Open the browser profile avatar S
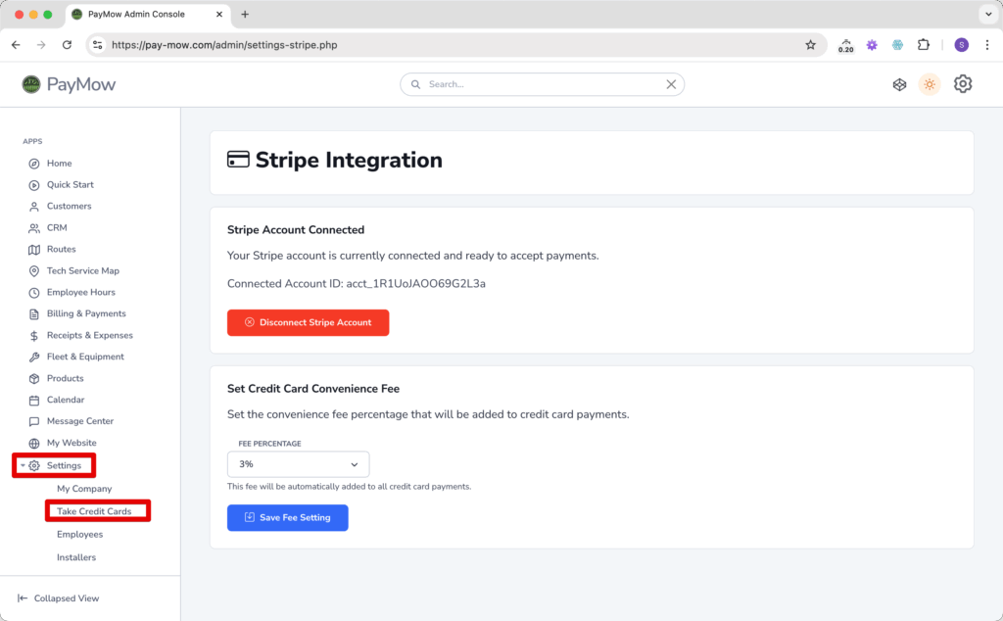Viewport: 1003px width, 621px height. (962, 45)
